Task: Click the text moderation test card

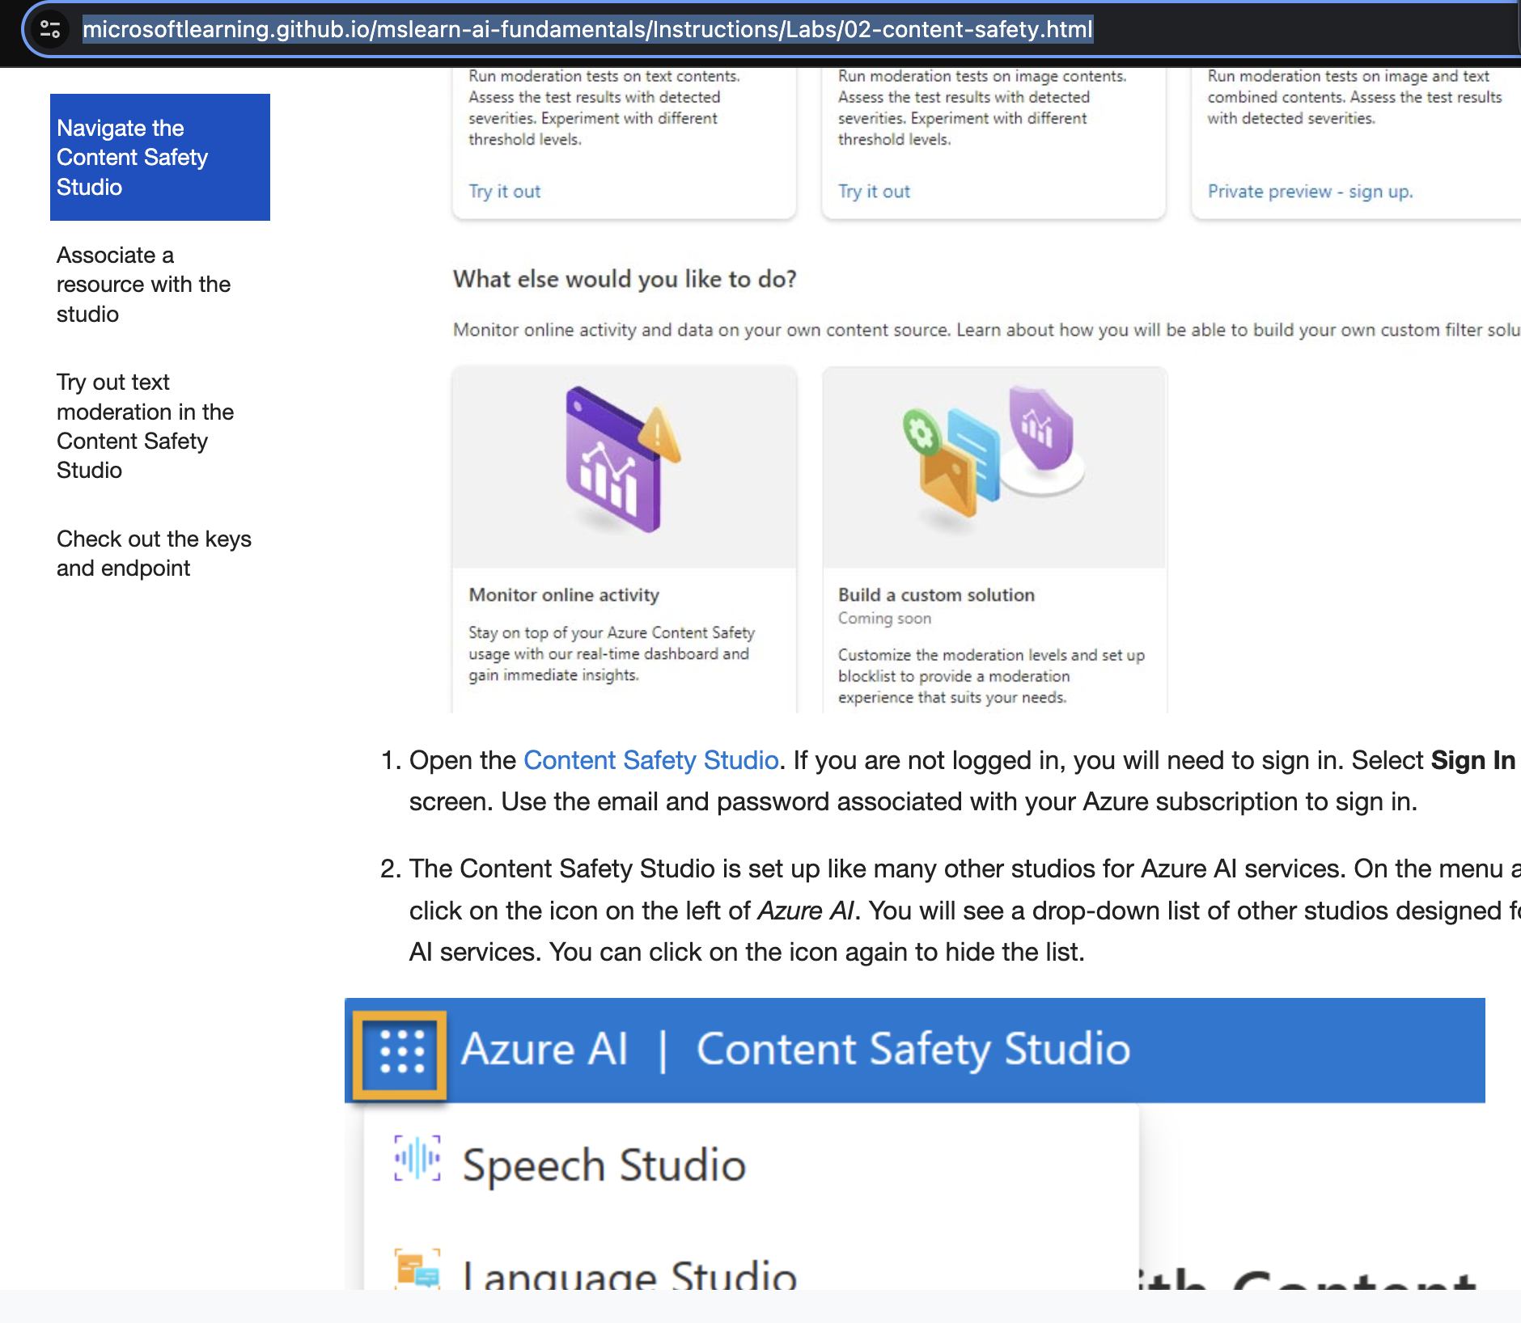Action: 624,129
